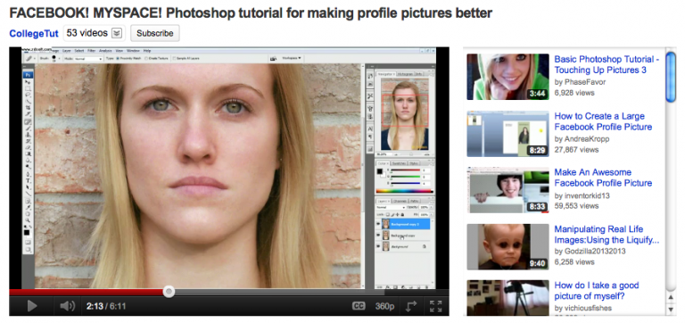Toggle the eye icon for Background layer
The height and width of the screenshot is (323, 685).
378,246
